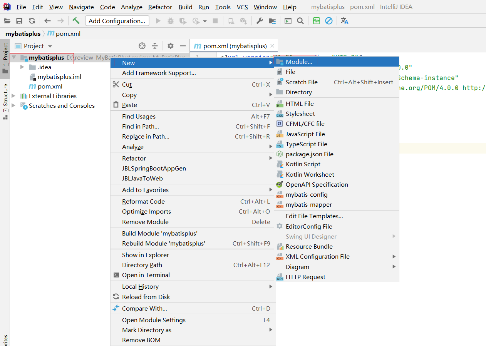
Task: Open the VCS menu
Action: (x=242, y=7)
